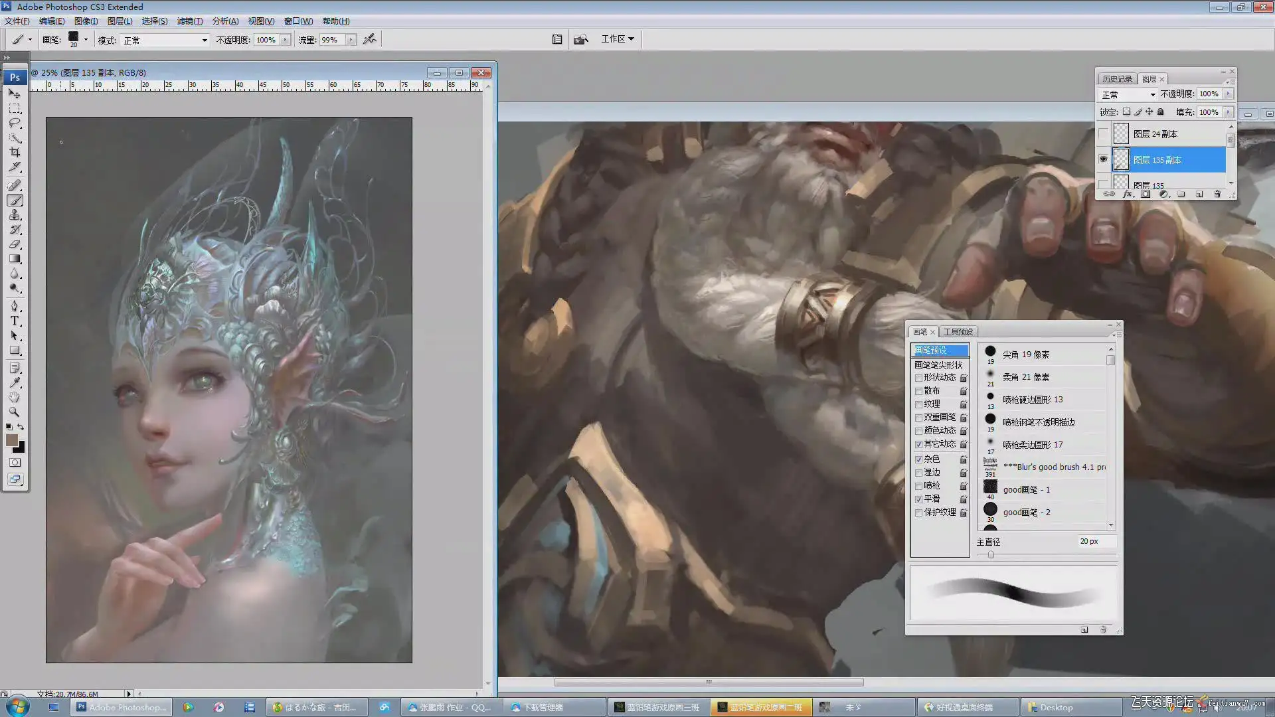Viewport: 1275px width, 717px height.
Task: Select the Zoom tool in toolbox
Action: pyautogui.click(x=15, y=412)
